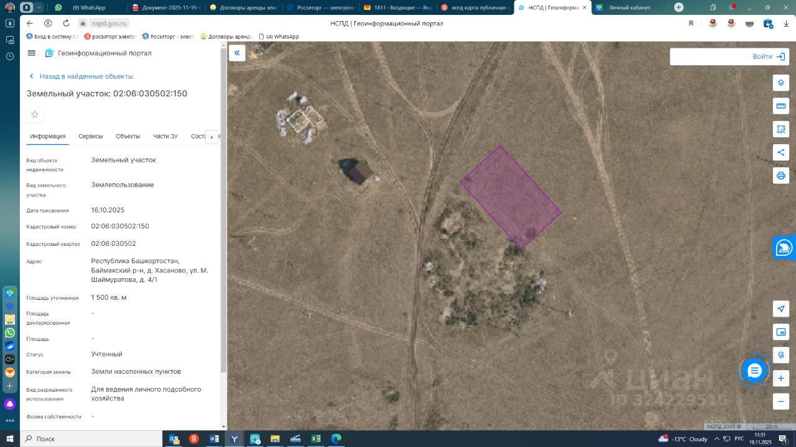This screenshot has height=447, width=796.
Task: Select the area value 1 500 кв. м
Action: click(x=109, y=297)
